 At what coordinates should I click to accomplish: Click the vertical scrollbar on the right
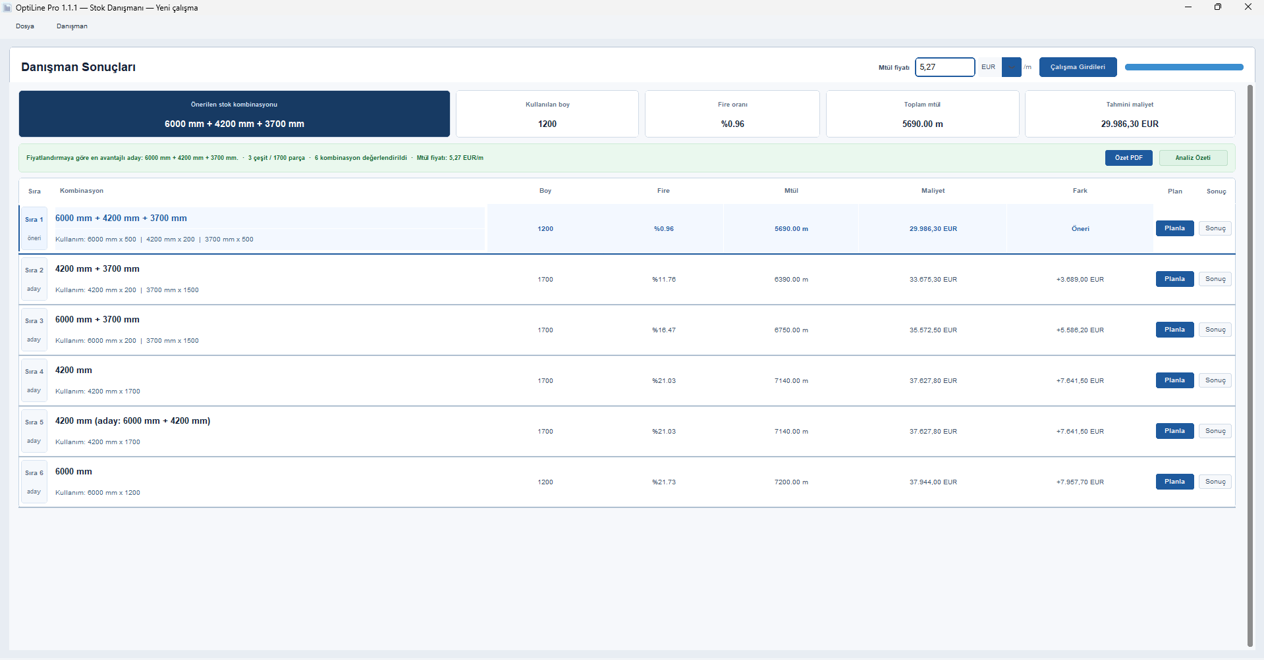1250,365
